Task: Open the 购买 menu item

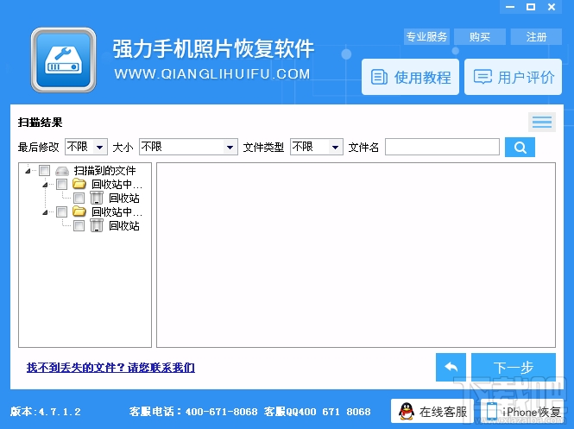Action: pyautogui.click(x=480, y=36)
